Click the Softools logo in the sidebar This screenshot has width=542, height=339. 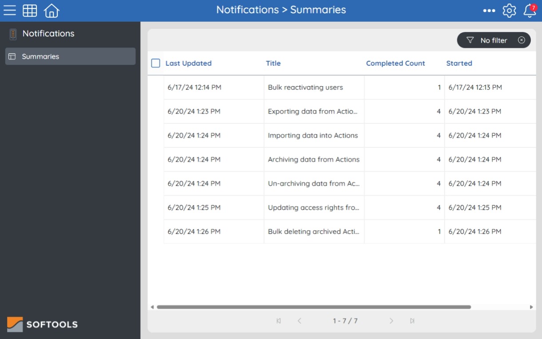coord(42,324)
